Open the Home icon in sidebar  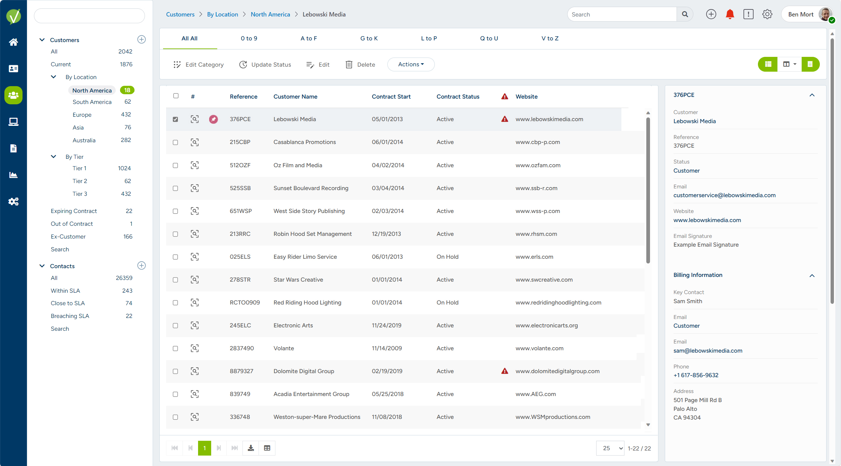[x=13, y=42]
